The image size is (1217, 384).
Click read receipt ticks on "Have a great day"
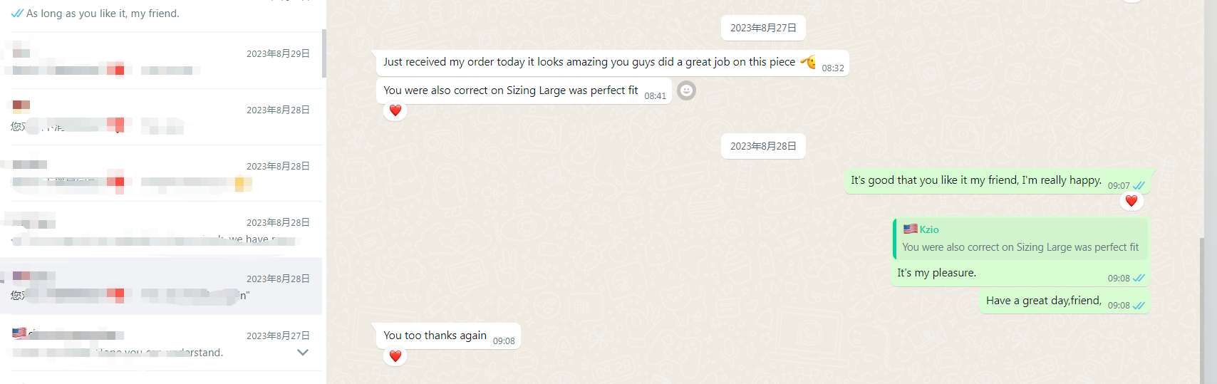pyautogui.click(x=1139, y=306)
